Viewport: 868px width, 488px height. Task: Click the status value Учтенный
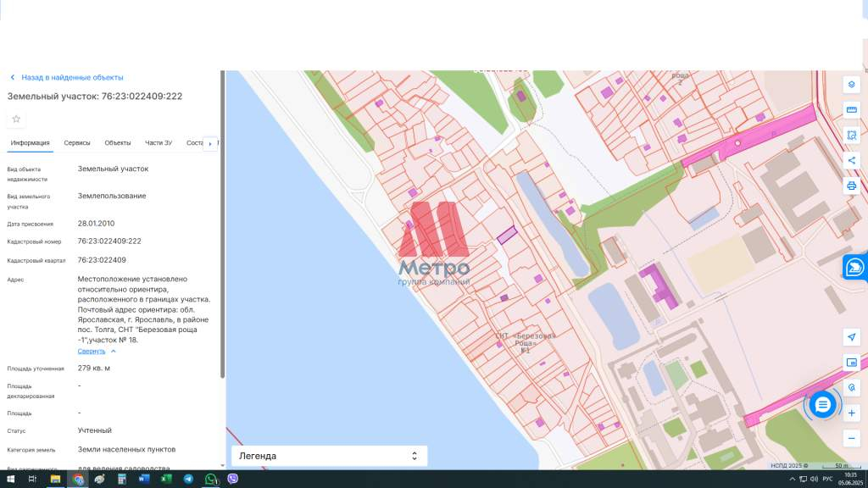click(x=95, y=430)
